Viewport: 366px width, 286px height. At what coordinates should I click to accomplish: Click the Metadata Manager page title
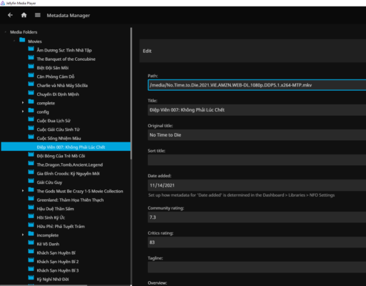click(x=69, y=16)
